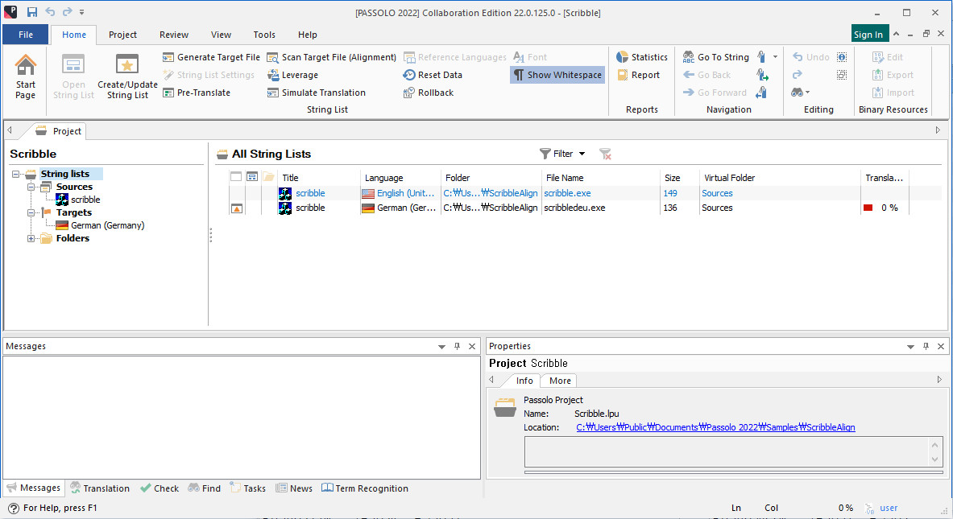
Task: Click the Leverage tool
Action: (292, 75)
